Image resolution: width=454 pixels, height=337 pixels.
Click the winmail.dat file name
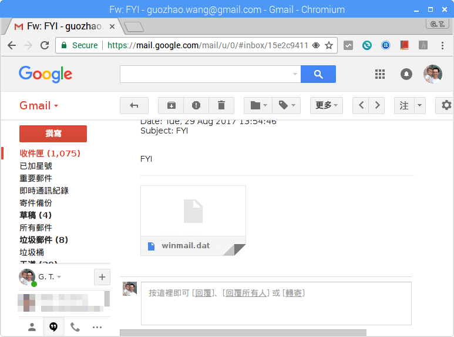click(186, 246)
